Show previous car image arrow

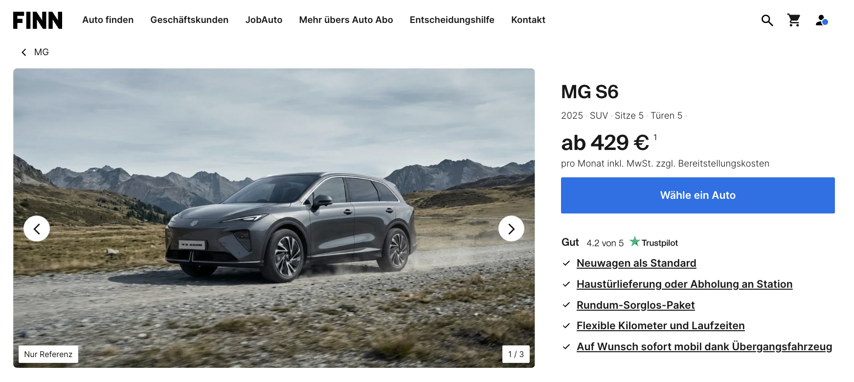[37, 229]
